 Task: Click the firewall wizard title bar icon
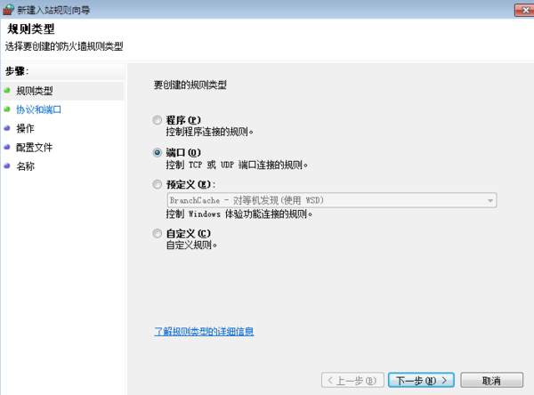(9, 10)
